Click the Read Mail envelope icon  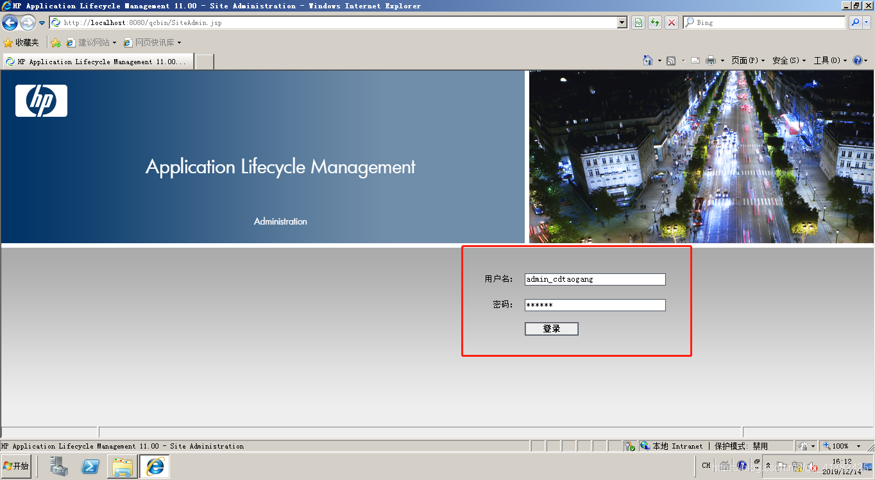point(695,60)
